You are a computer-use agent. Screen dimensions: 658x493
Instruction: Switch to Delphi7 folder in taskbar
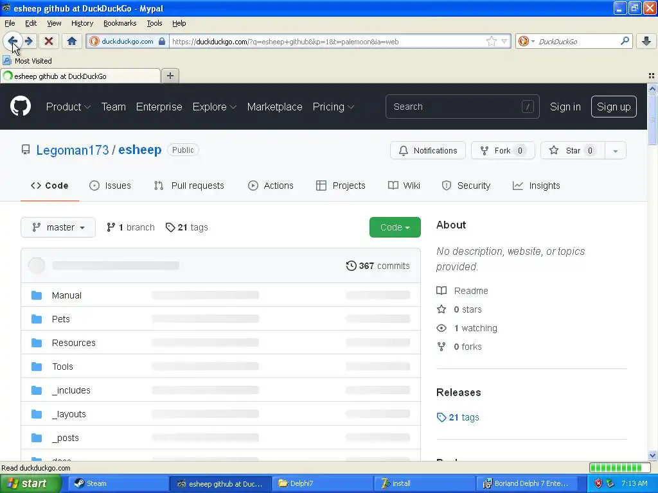(x=323, y=483)
